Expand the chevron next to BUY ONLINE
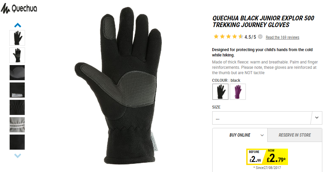 262,135
